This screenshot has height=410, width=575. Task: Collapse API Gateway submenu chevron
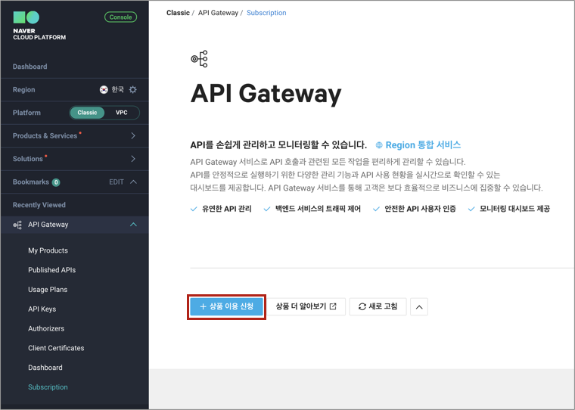133,225
